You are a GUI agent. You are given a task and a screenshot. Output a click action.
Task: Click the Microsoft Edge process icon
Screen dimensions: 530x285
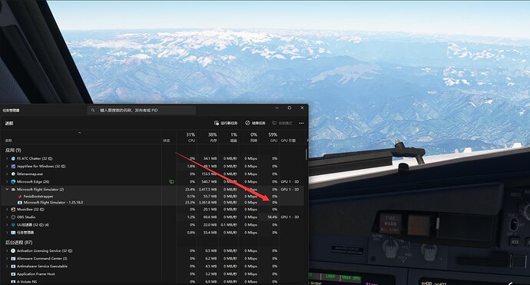click(x=13, y=181)
